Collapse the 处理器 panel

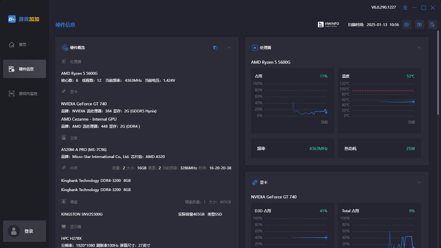click(419, 48)
